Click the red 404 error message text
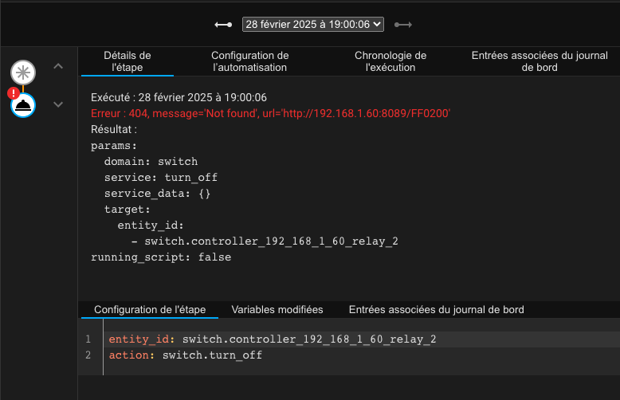The width and height of the screenshot is (620, 400). [x=271, y=114]
